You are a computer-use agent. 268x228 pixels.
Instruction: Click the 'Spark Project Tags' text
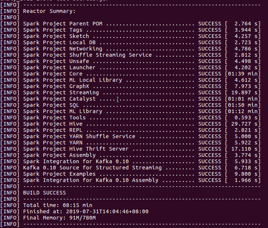coord(52,30)
